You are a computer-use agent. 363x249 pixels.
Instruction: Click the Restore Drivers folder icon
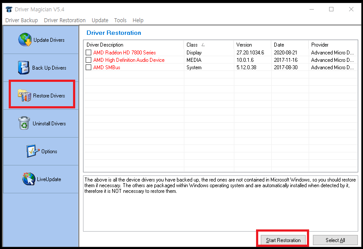pyautogui.click(x=24, y=95)
